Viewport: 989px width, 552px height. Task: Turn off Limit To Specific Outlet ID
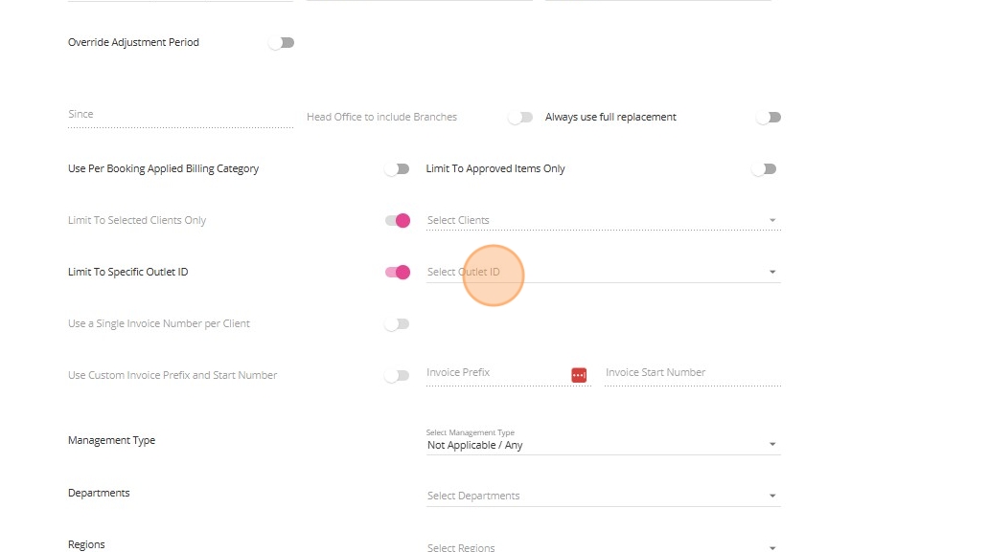tap(398, 272)
